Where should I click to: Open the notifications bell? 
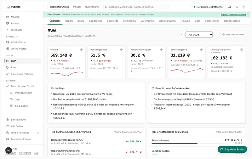(230, 7)
